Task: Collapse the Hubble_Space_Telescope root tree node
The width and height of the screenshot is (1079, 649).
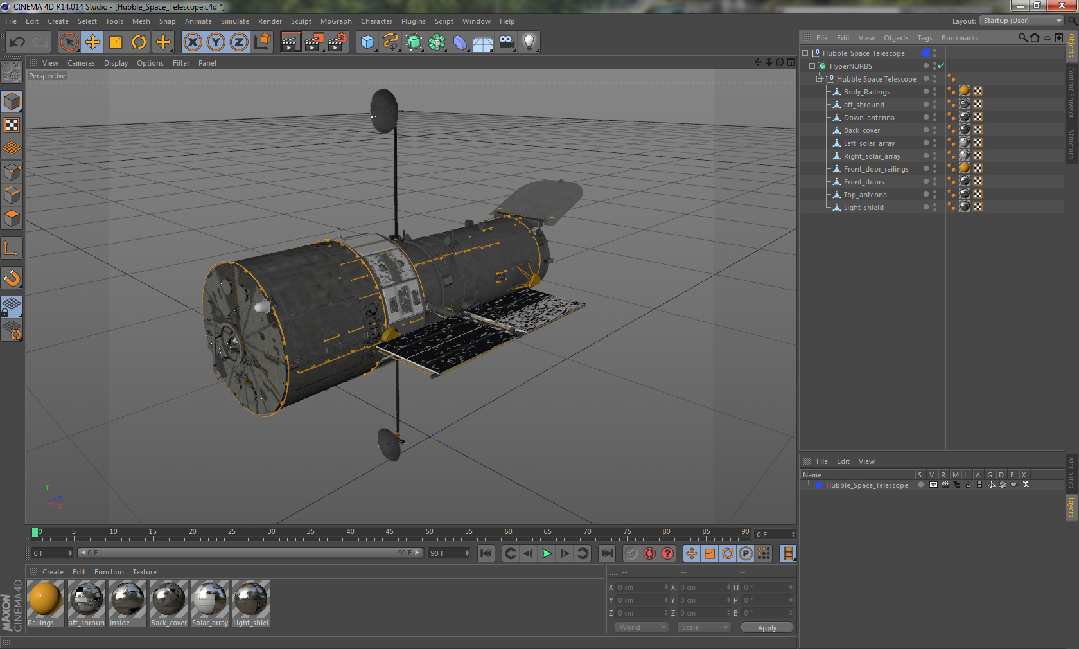Action: pyautogui.click(x=805, y=53)
